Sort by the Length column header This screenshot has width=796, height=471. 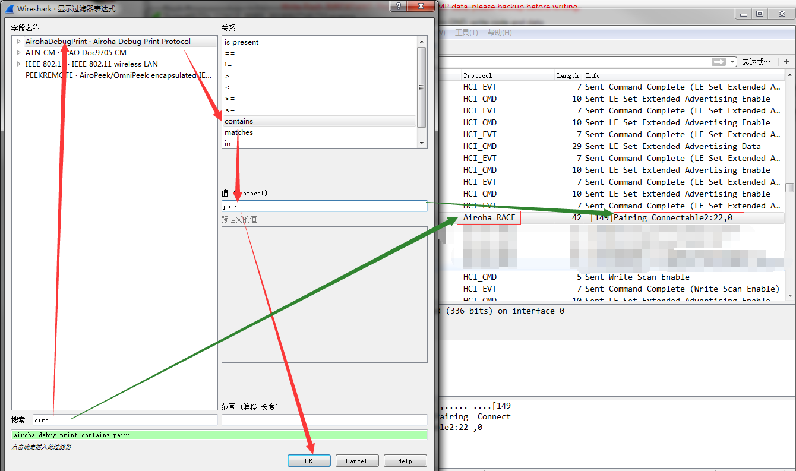(x=568, y=75)
